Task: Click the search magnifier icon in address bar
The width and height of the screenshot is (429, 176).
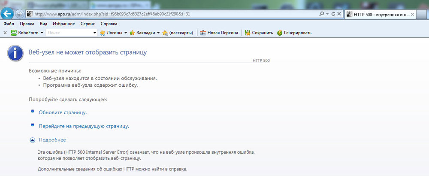Action: [x=322, y=14]
